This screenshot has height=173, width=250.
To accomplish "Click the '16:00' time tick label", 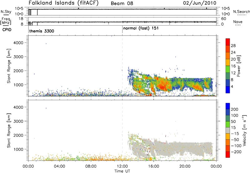I will pos(153,166).
